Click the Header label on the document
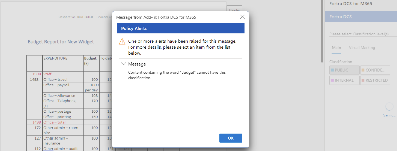 coord(234,10)
